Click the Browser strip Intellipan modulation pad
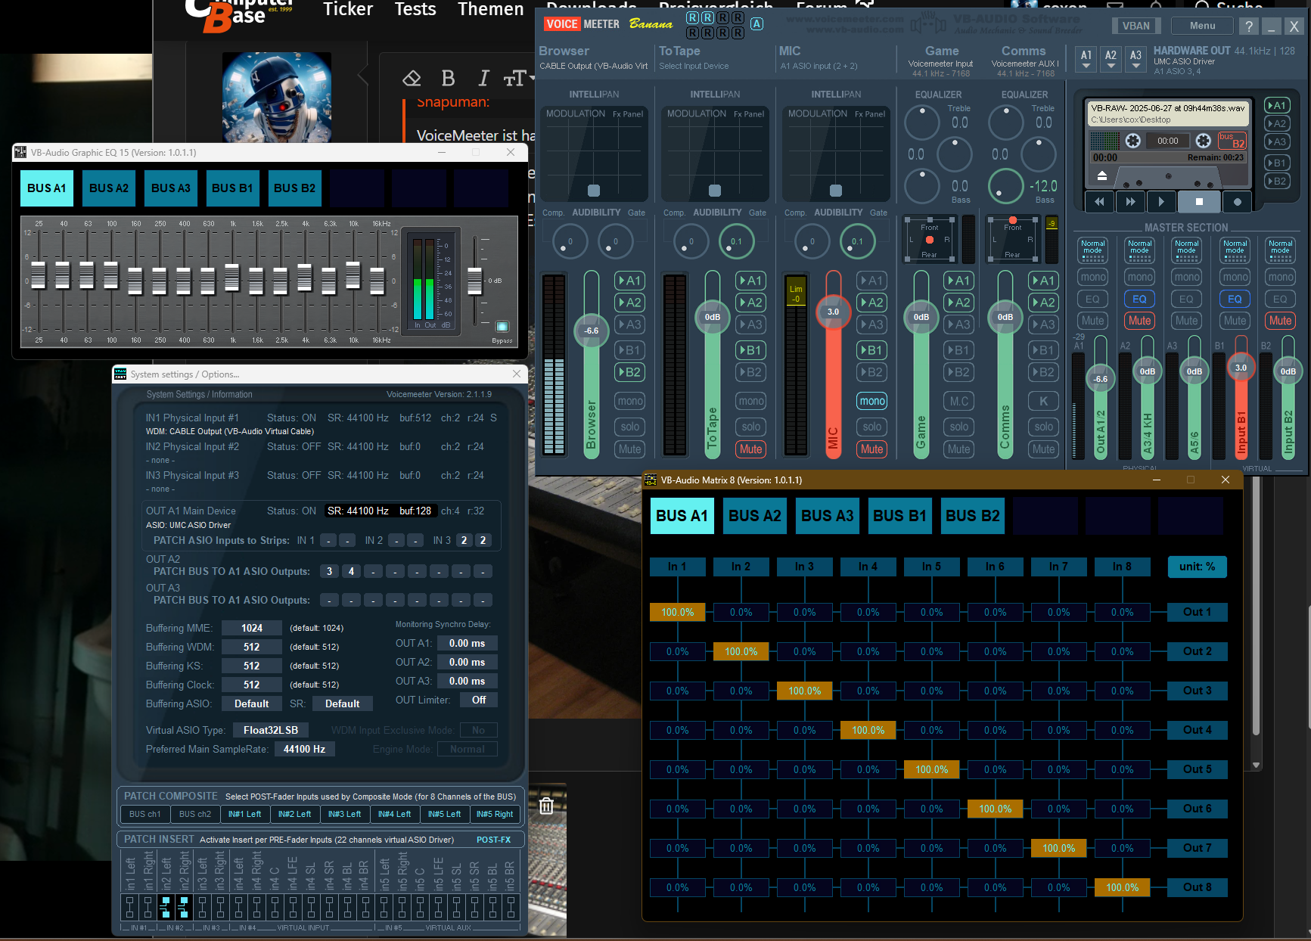 (594, 154)
